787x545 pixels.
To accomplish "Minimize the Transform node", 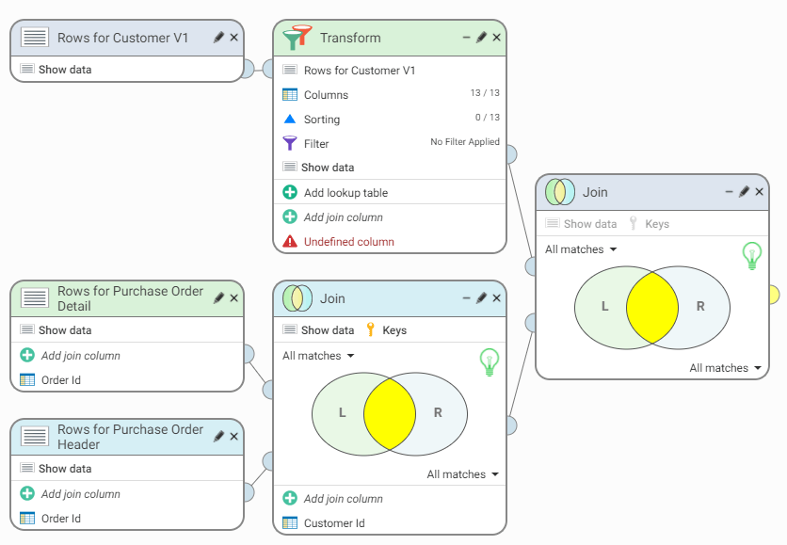I will (466, 38).
